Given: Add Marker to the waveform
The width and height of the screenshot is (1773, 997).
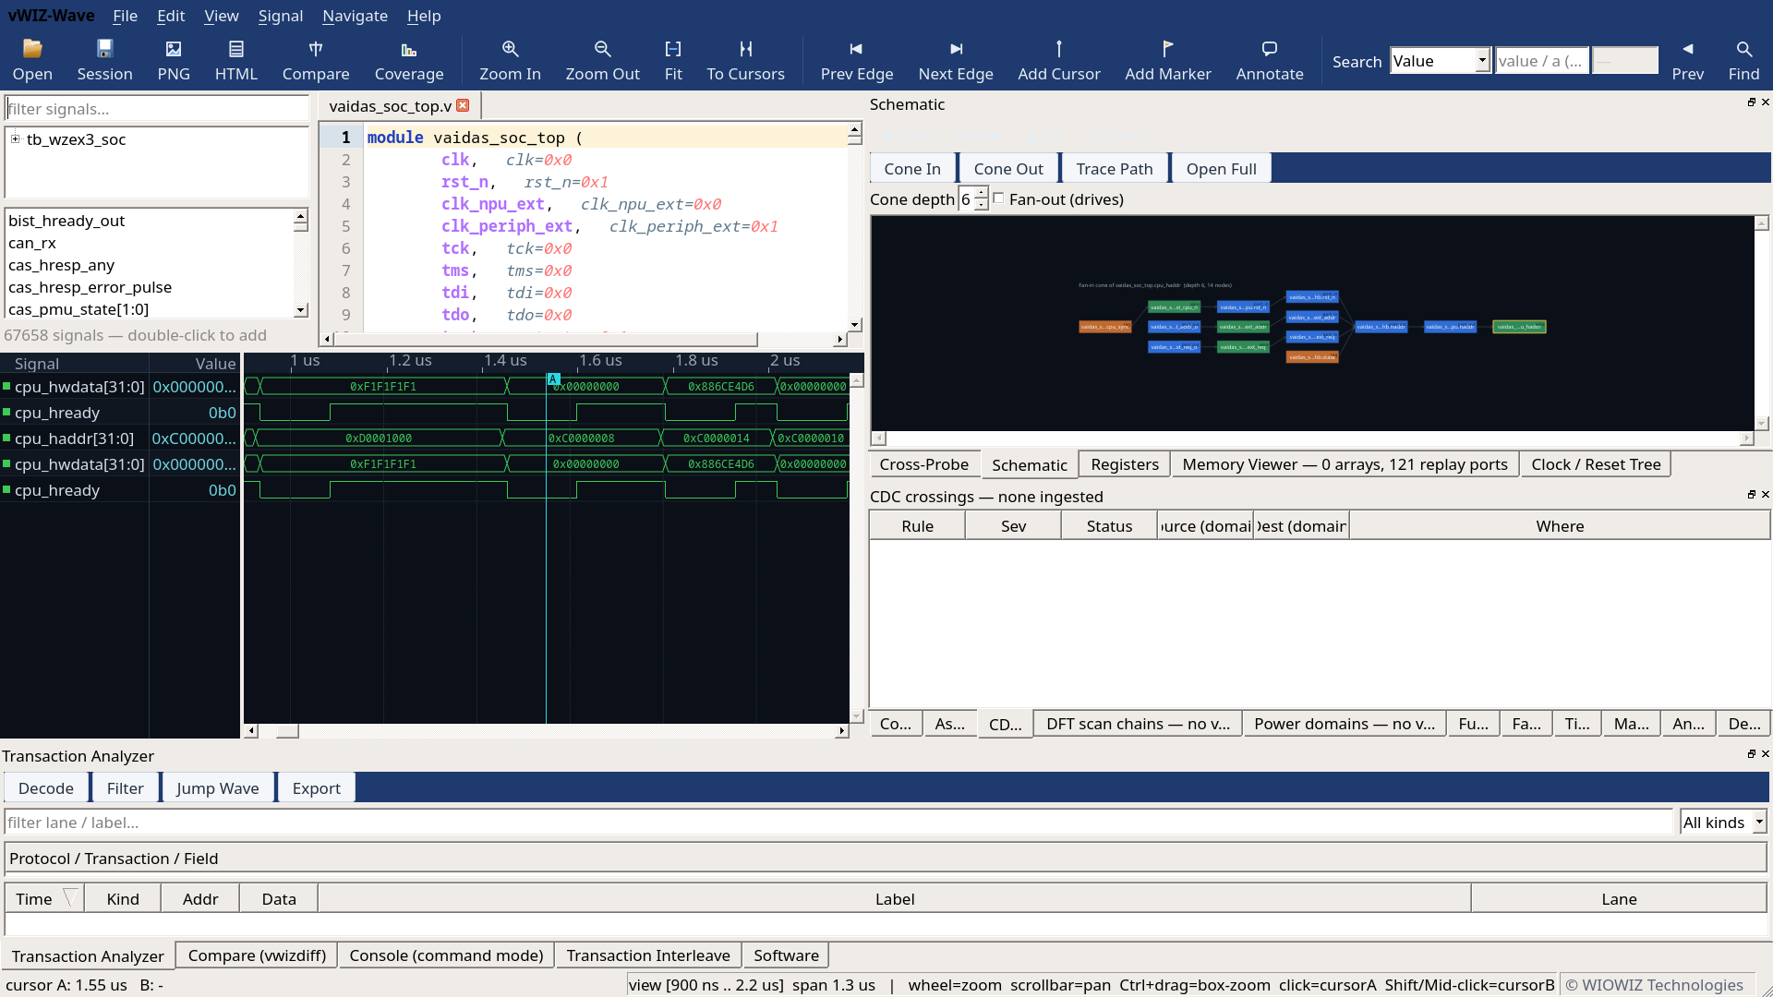Looking at the screenshot, I should coord(1167,60).
